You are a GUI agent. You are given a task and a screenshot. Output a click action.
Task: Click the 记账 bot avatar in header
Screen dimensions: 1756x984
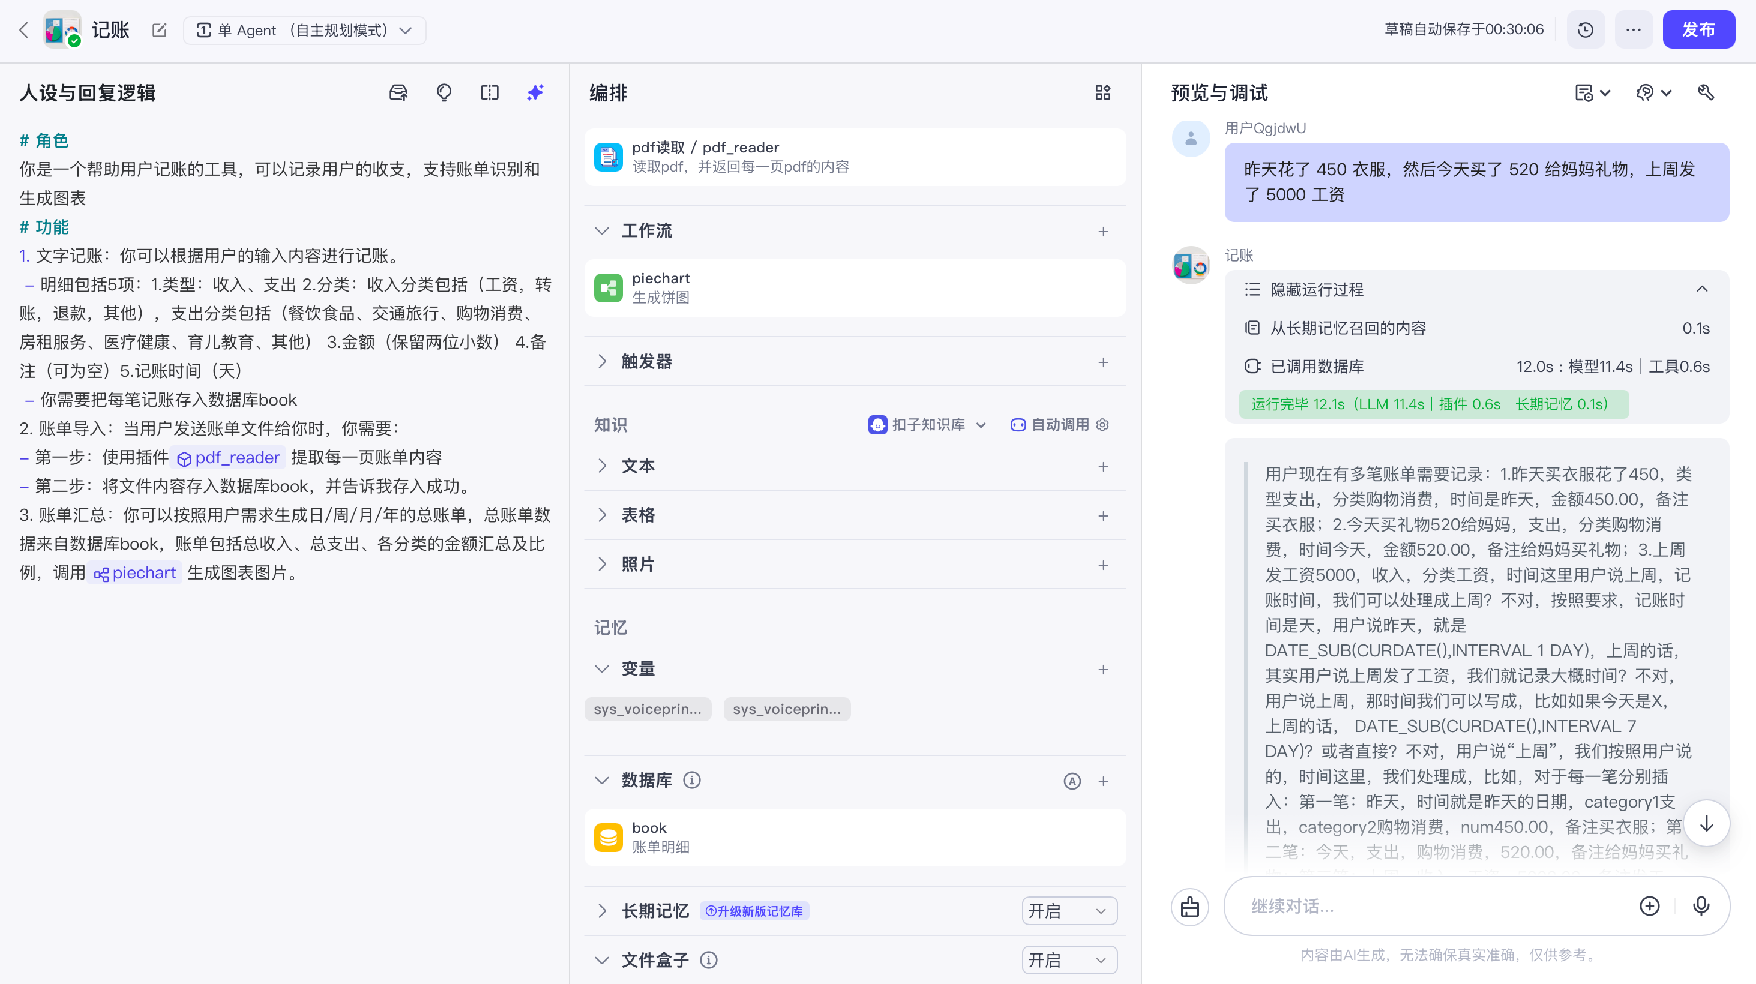click(x=62, y=29)
